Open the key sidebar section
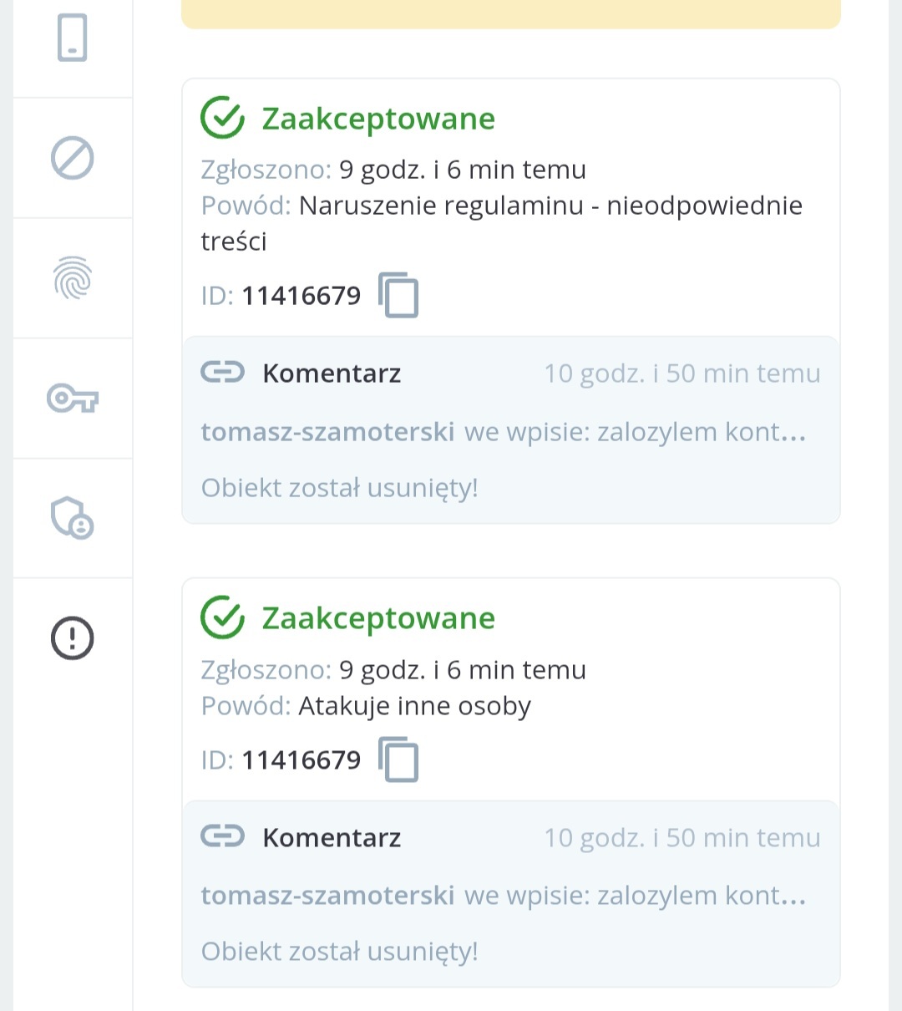 point(72,399)
